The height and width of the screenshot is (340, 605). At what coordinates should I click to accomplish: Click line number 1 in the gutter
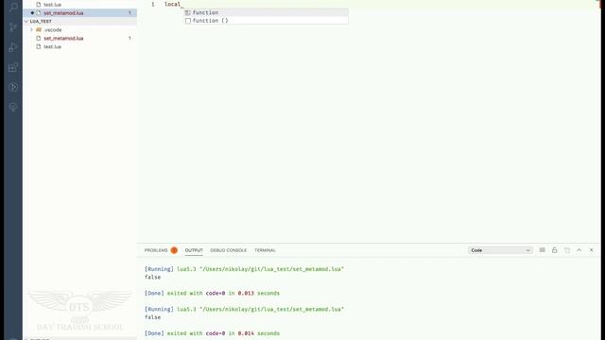pyautogui.click(x=153, y=4)
